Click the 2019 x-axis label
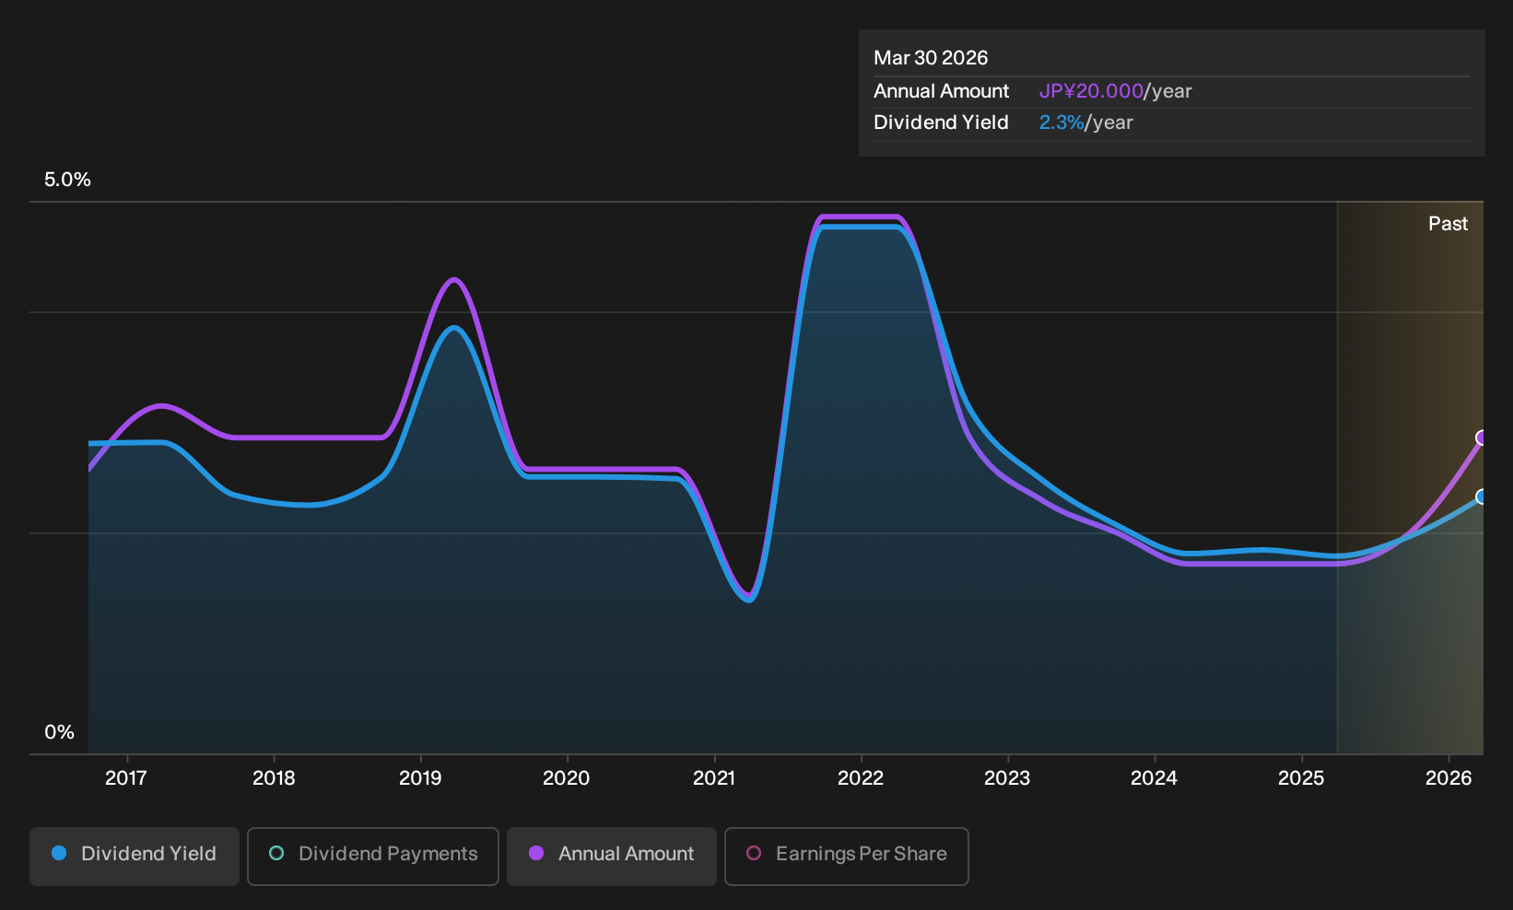 420,778
